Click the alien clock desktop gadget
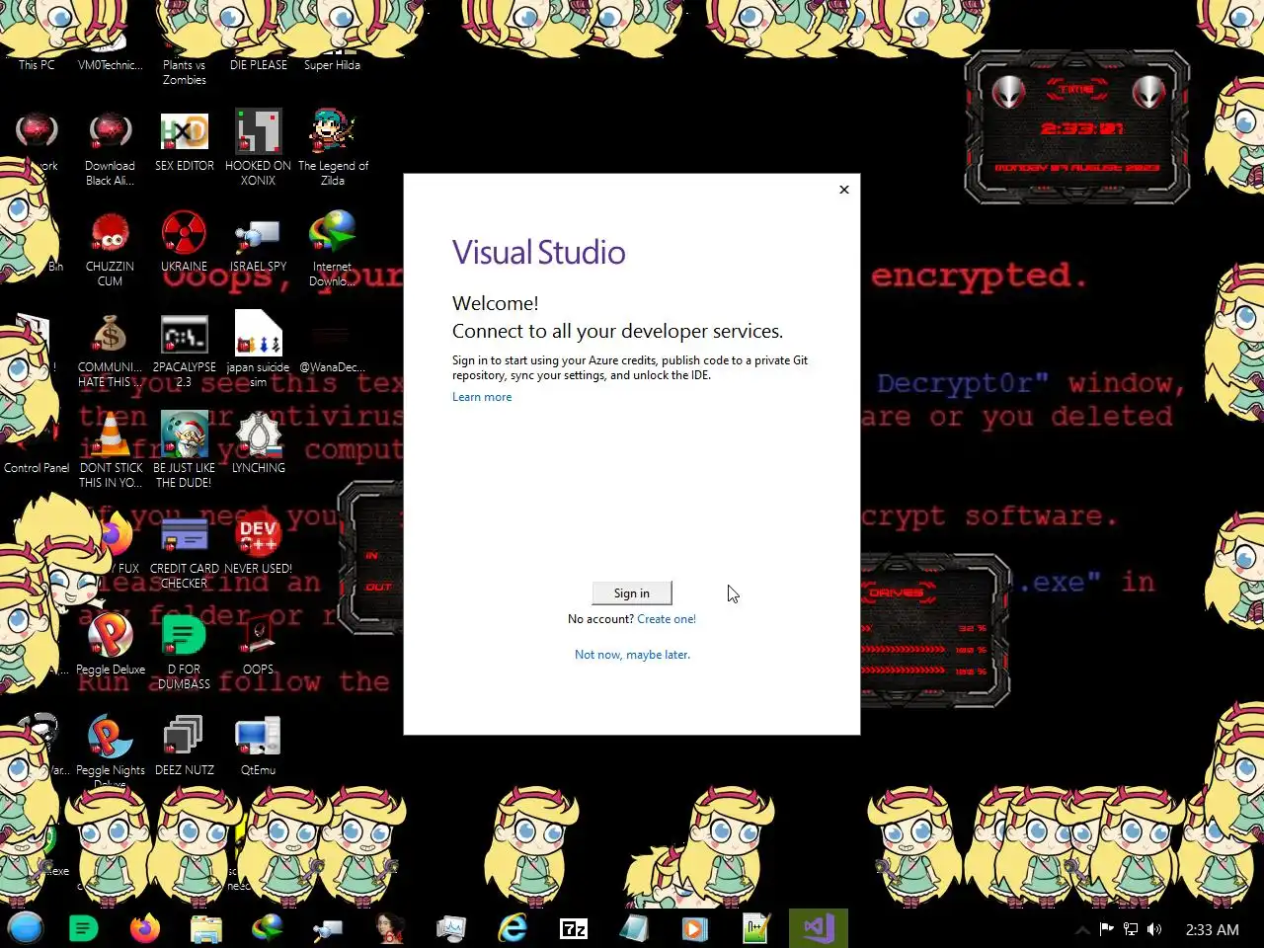 [x=1077, y=127]
